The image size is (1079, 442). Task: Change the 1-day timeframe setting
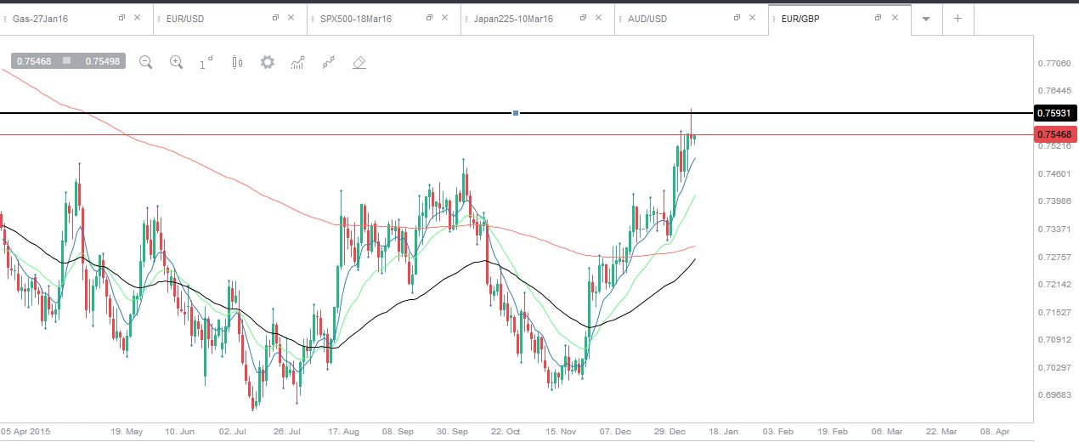coord(206,62)
